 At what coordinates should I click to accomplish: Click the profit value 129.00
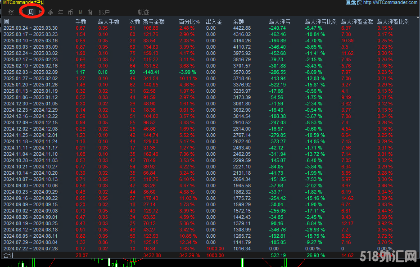point(150,141)
